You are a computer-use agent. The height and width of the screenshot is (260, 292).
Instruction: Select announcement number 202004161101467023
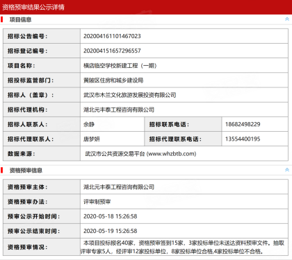pos(112,36)
